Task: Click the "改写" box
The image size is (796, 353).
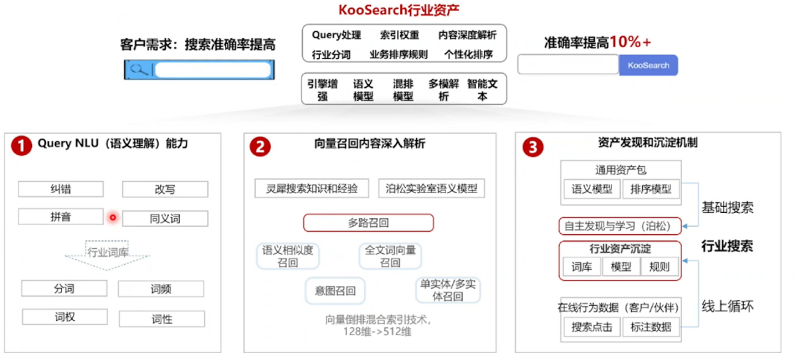Action: pyautogui.click(x=165, y=189)
